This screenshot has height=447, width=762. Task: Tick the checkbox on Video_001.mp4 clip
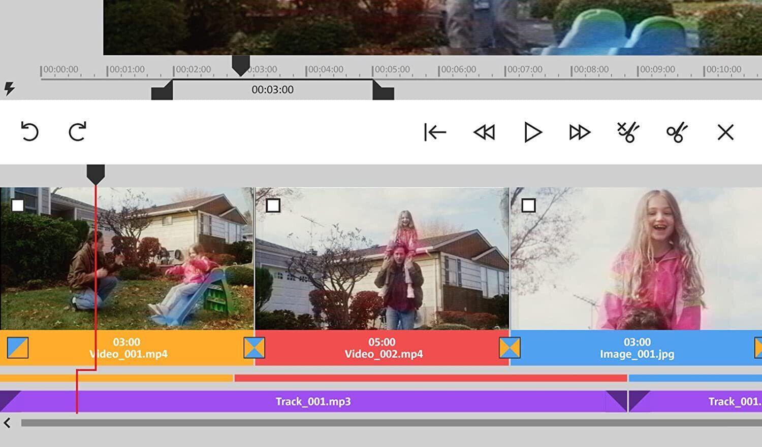coord(18,205)
